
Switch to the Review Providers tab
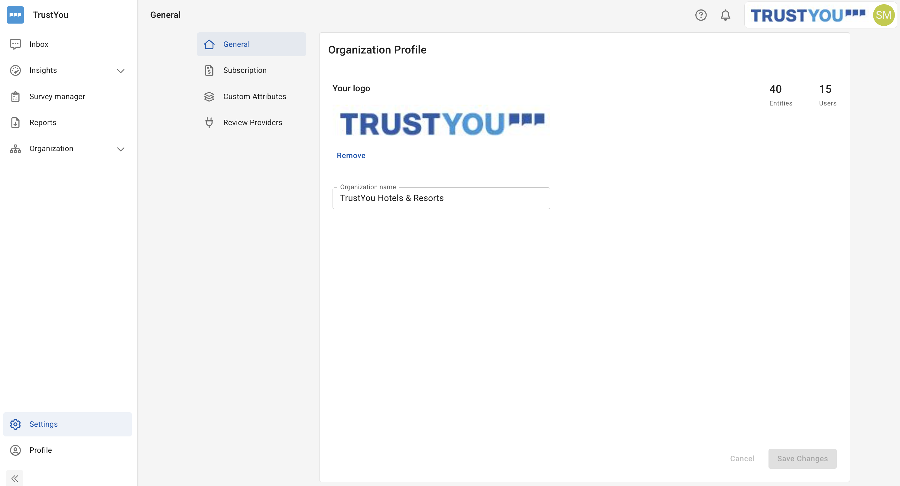pos(251,123)
